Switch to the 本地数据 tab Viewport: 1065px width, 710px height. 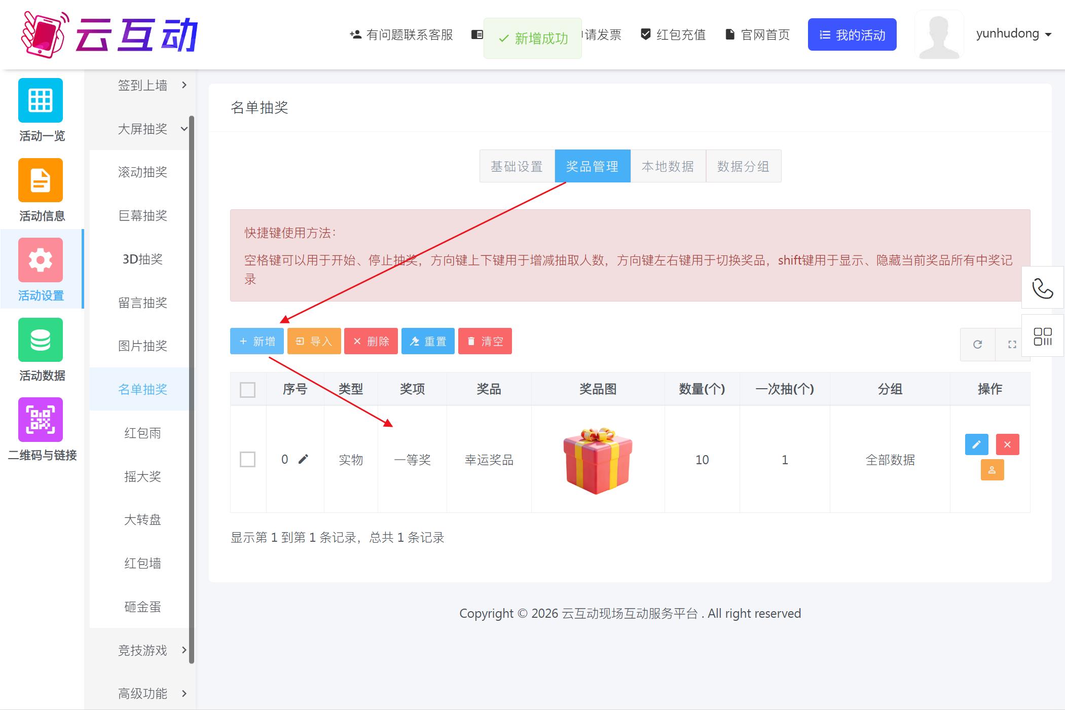(x=668, y=166)
